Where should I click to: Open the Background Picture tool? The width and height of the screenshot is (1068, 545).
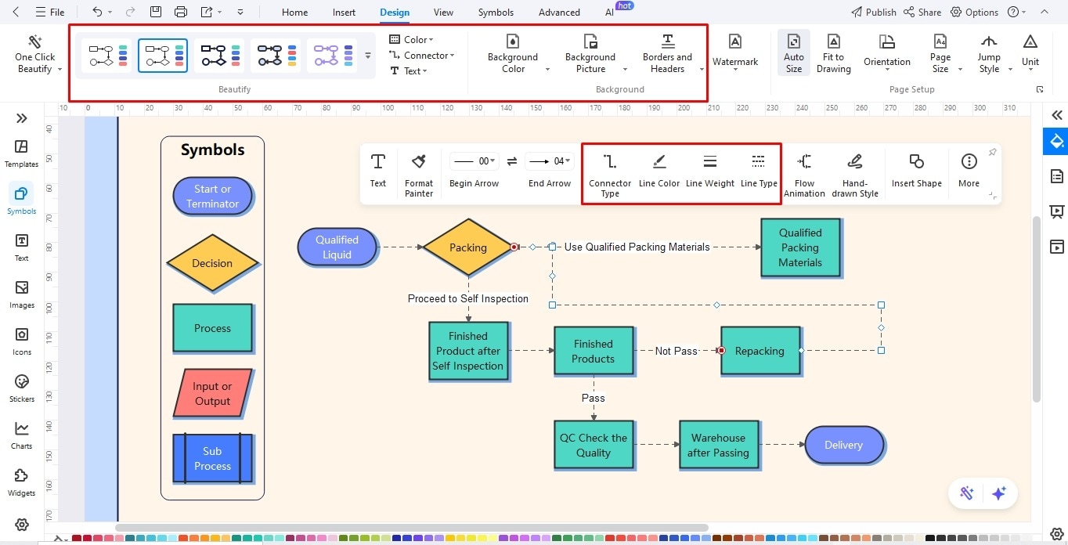coord(590,54)
